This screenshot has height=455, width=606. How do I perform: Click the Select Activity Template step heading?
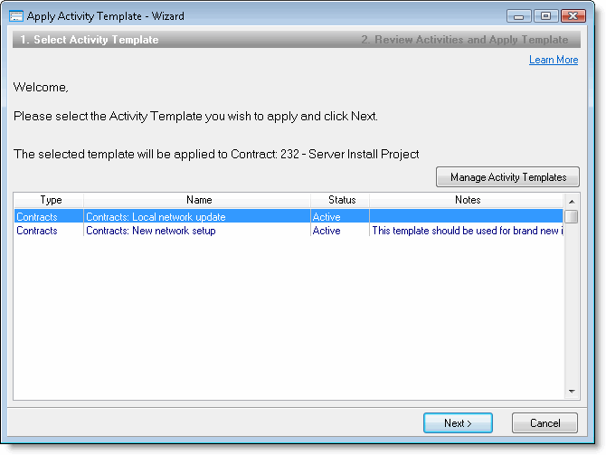pyautogui.click(x=90, y=40)
